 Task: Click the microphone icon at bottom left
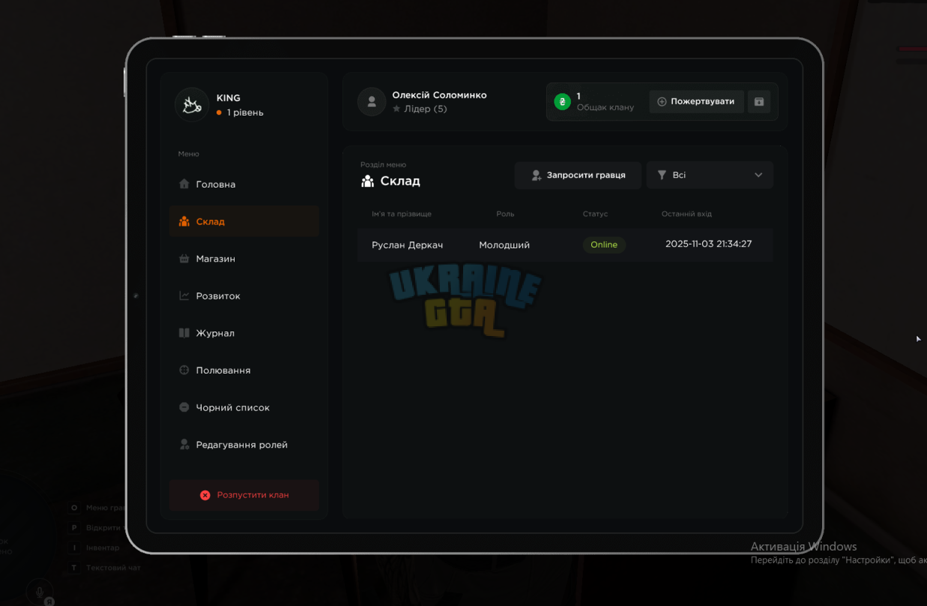tap(40, 592)
